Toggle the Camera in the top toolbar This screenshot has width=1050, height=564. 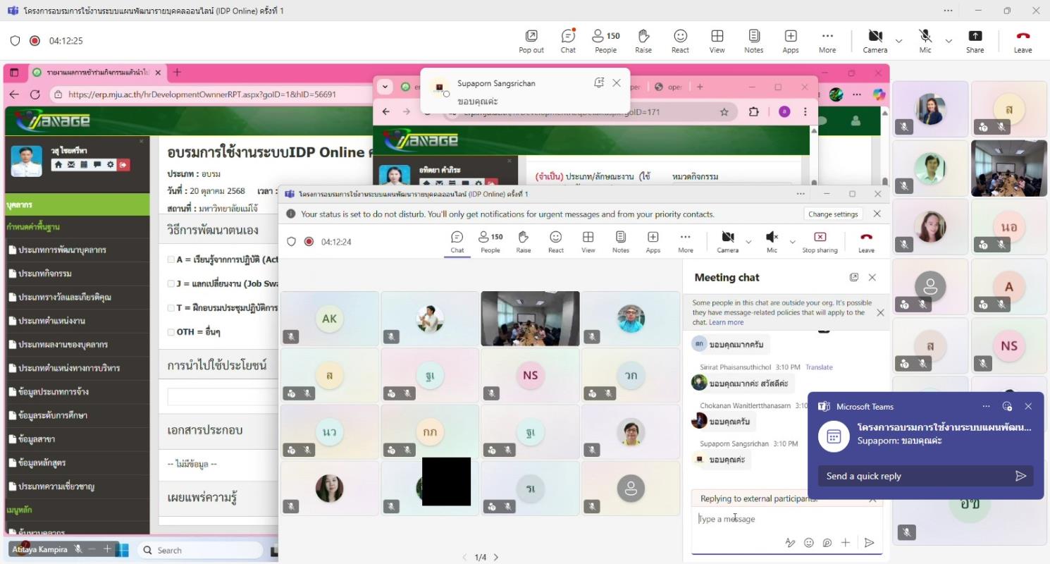(x=875, y=41)
